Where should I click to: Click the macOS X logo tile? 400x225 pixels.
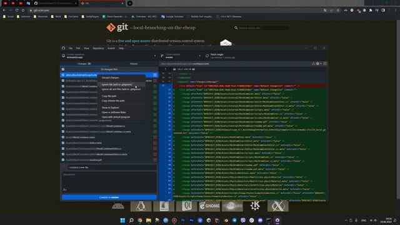click(x=277, y=206)
